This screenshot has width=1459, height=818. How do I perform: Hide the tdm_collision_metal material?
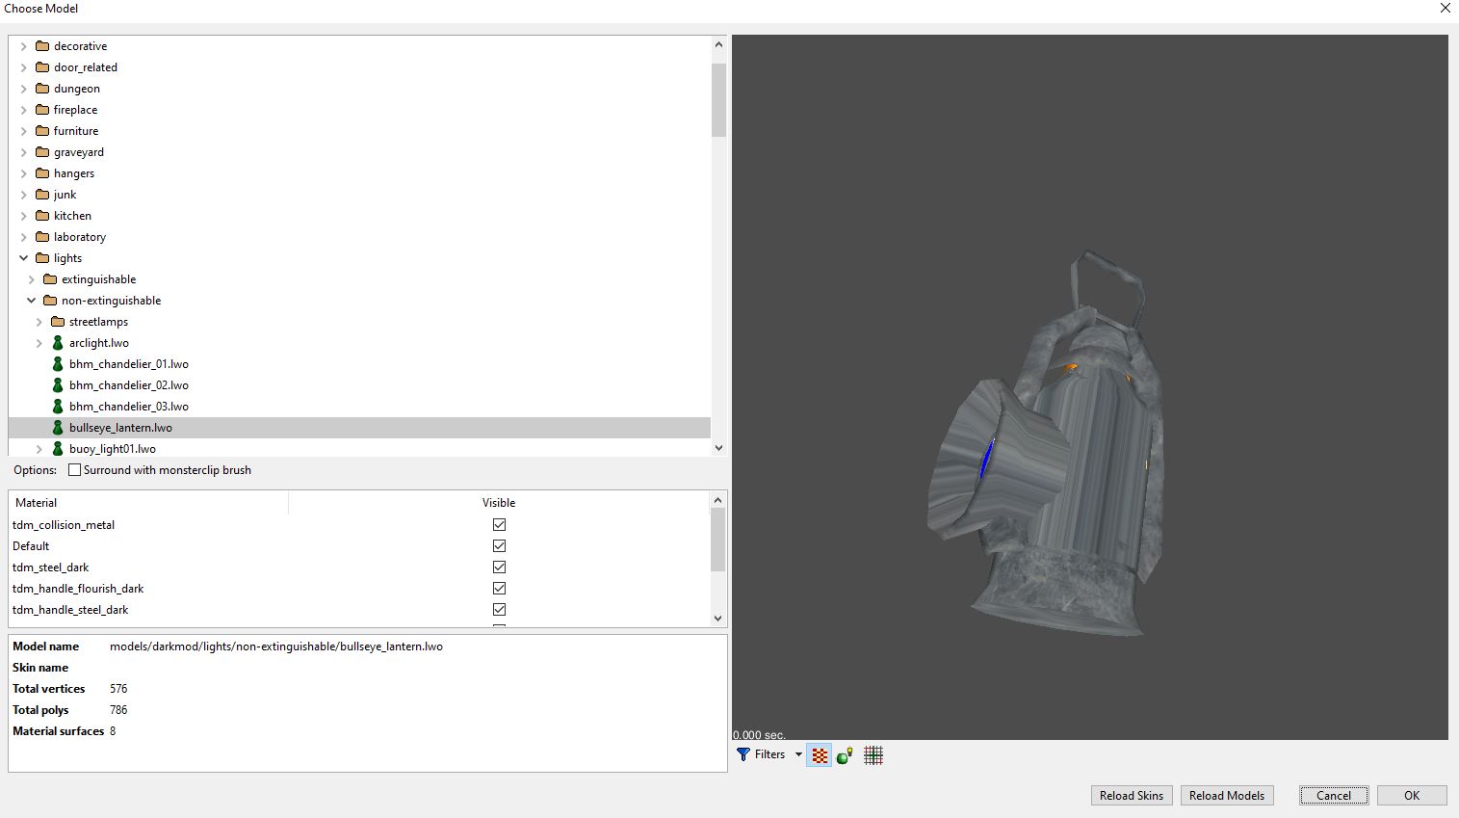(499, 525)
